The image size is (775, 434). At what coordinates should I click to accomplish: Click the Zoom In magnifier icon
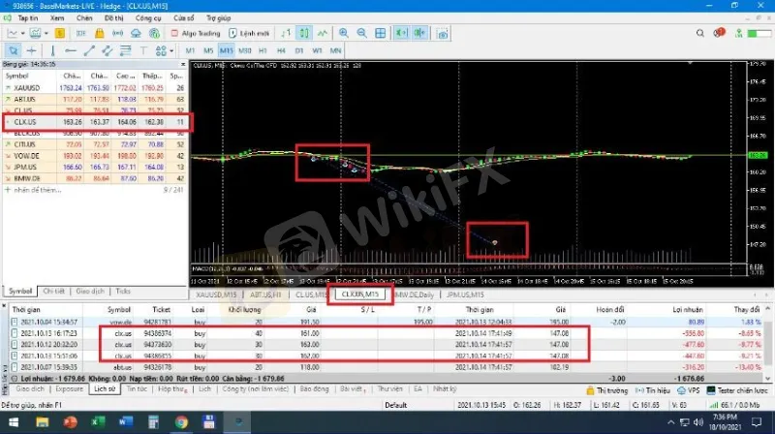[345, 33]
